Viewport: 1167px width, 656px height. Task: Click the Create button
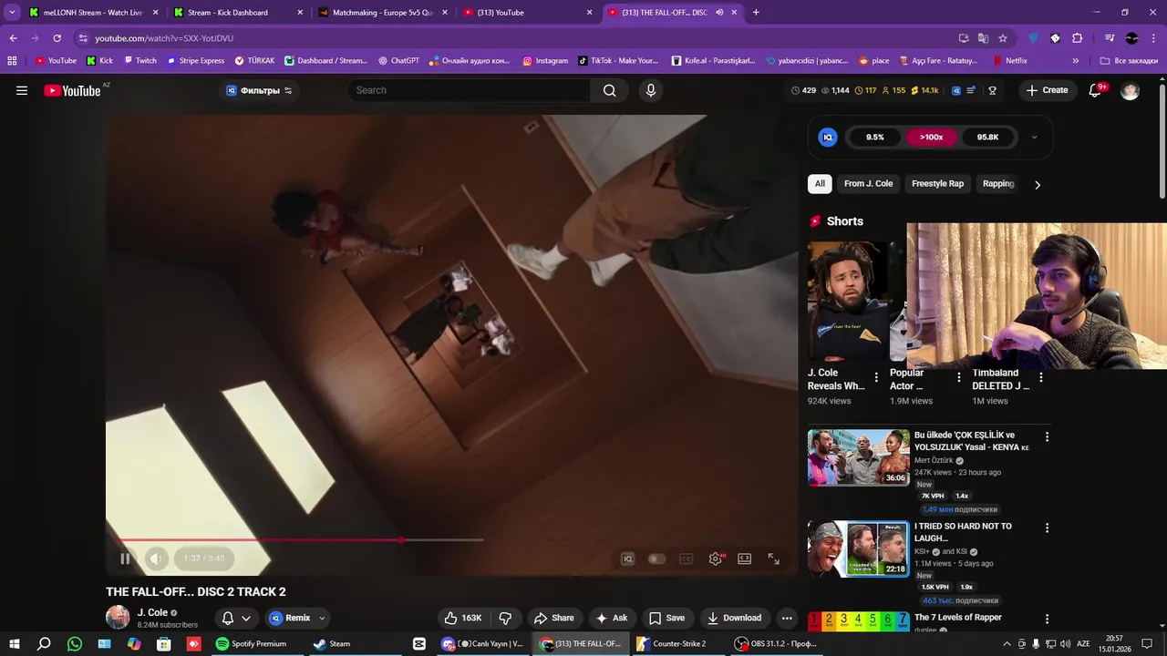1047,90
